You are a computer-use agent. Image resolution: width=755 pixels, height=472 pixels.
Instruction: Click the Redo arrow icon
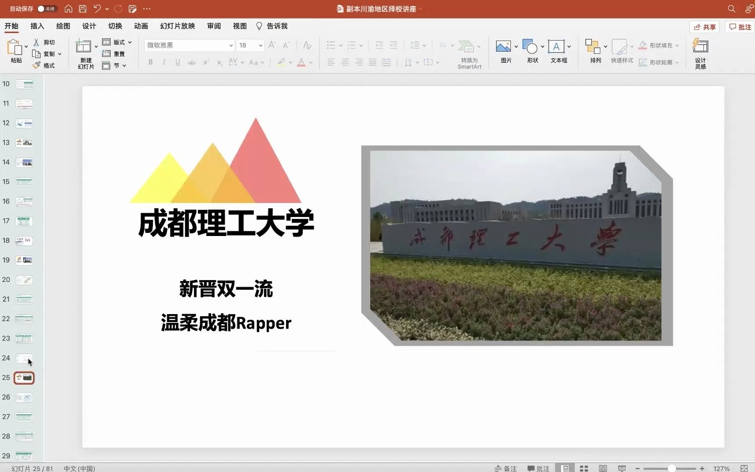(118, 8)
